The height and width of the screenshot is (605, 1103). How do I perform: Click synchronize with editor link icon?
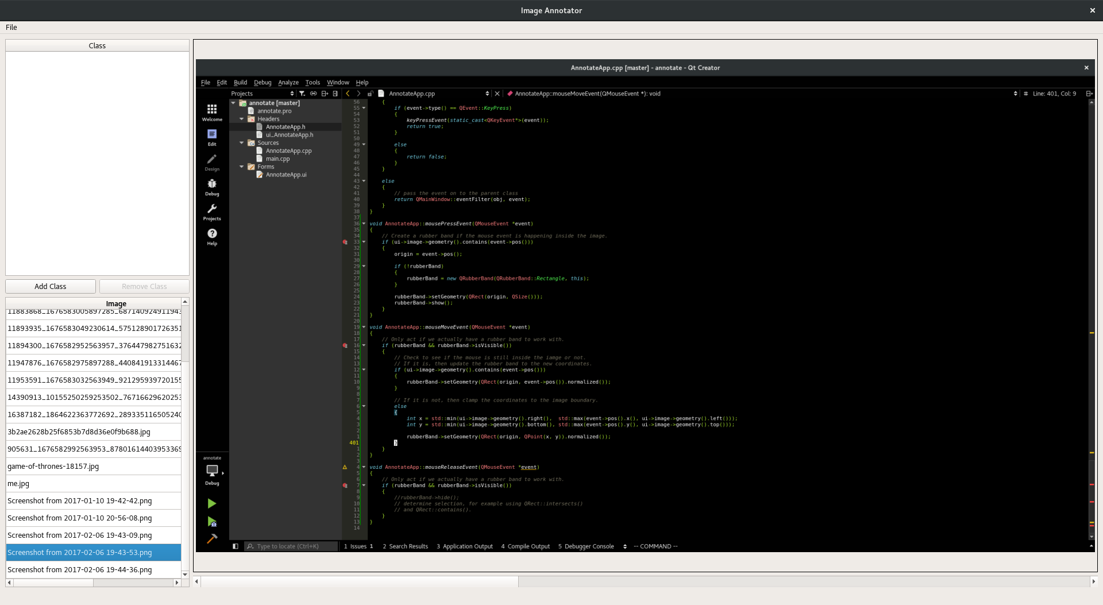(x=313, y=94)
